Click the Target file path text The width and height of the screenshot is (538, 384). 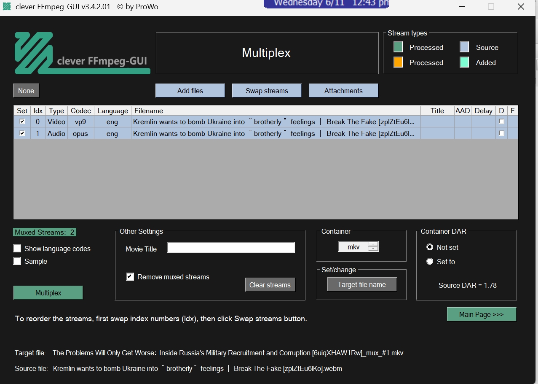(228, 353)
